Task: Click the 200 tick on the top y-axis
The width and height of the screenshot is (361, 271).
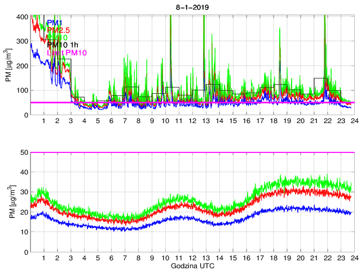Action: click(22, 66)
